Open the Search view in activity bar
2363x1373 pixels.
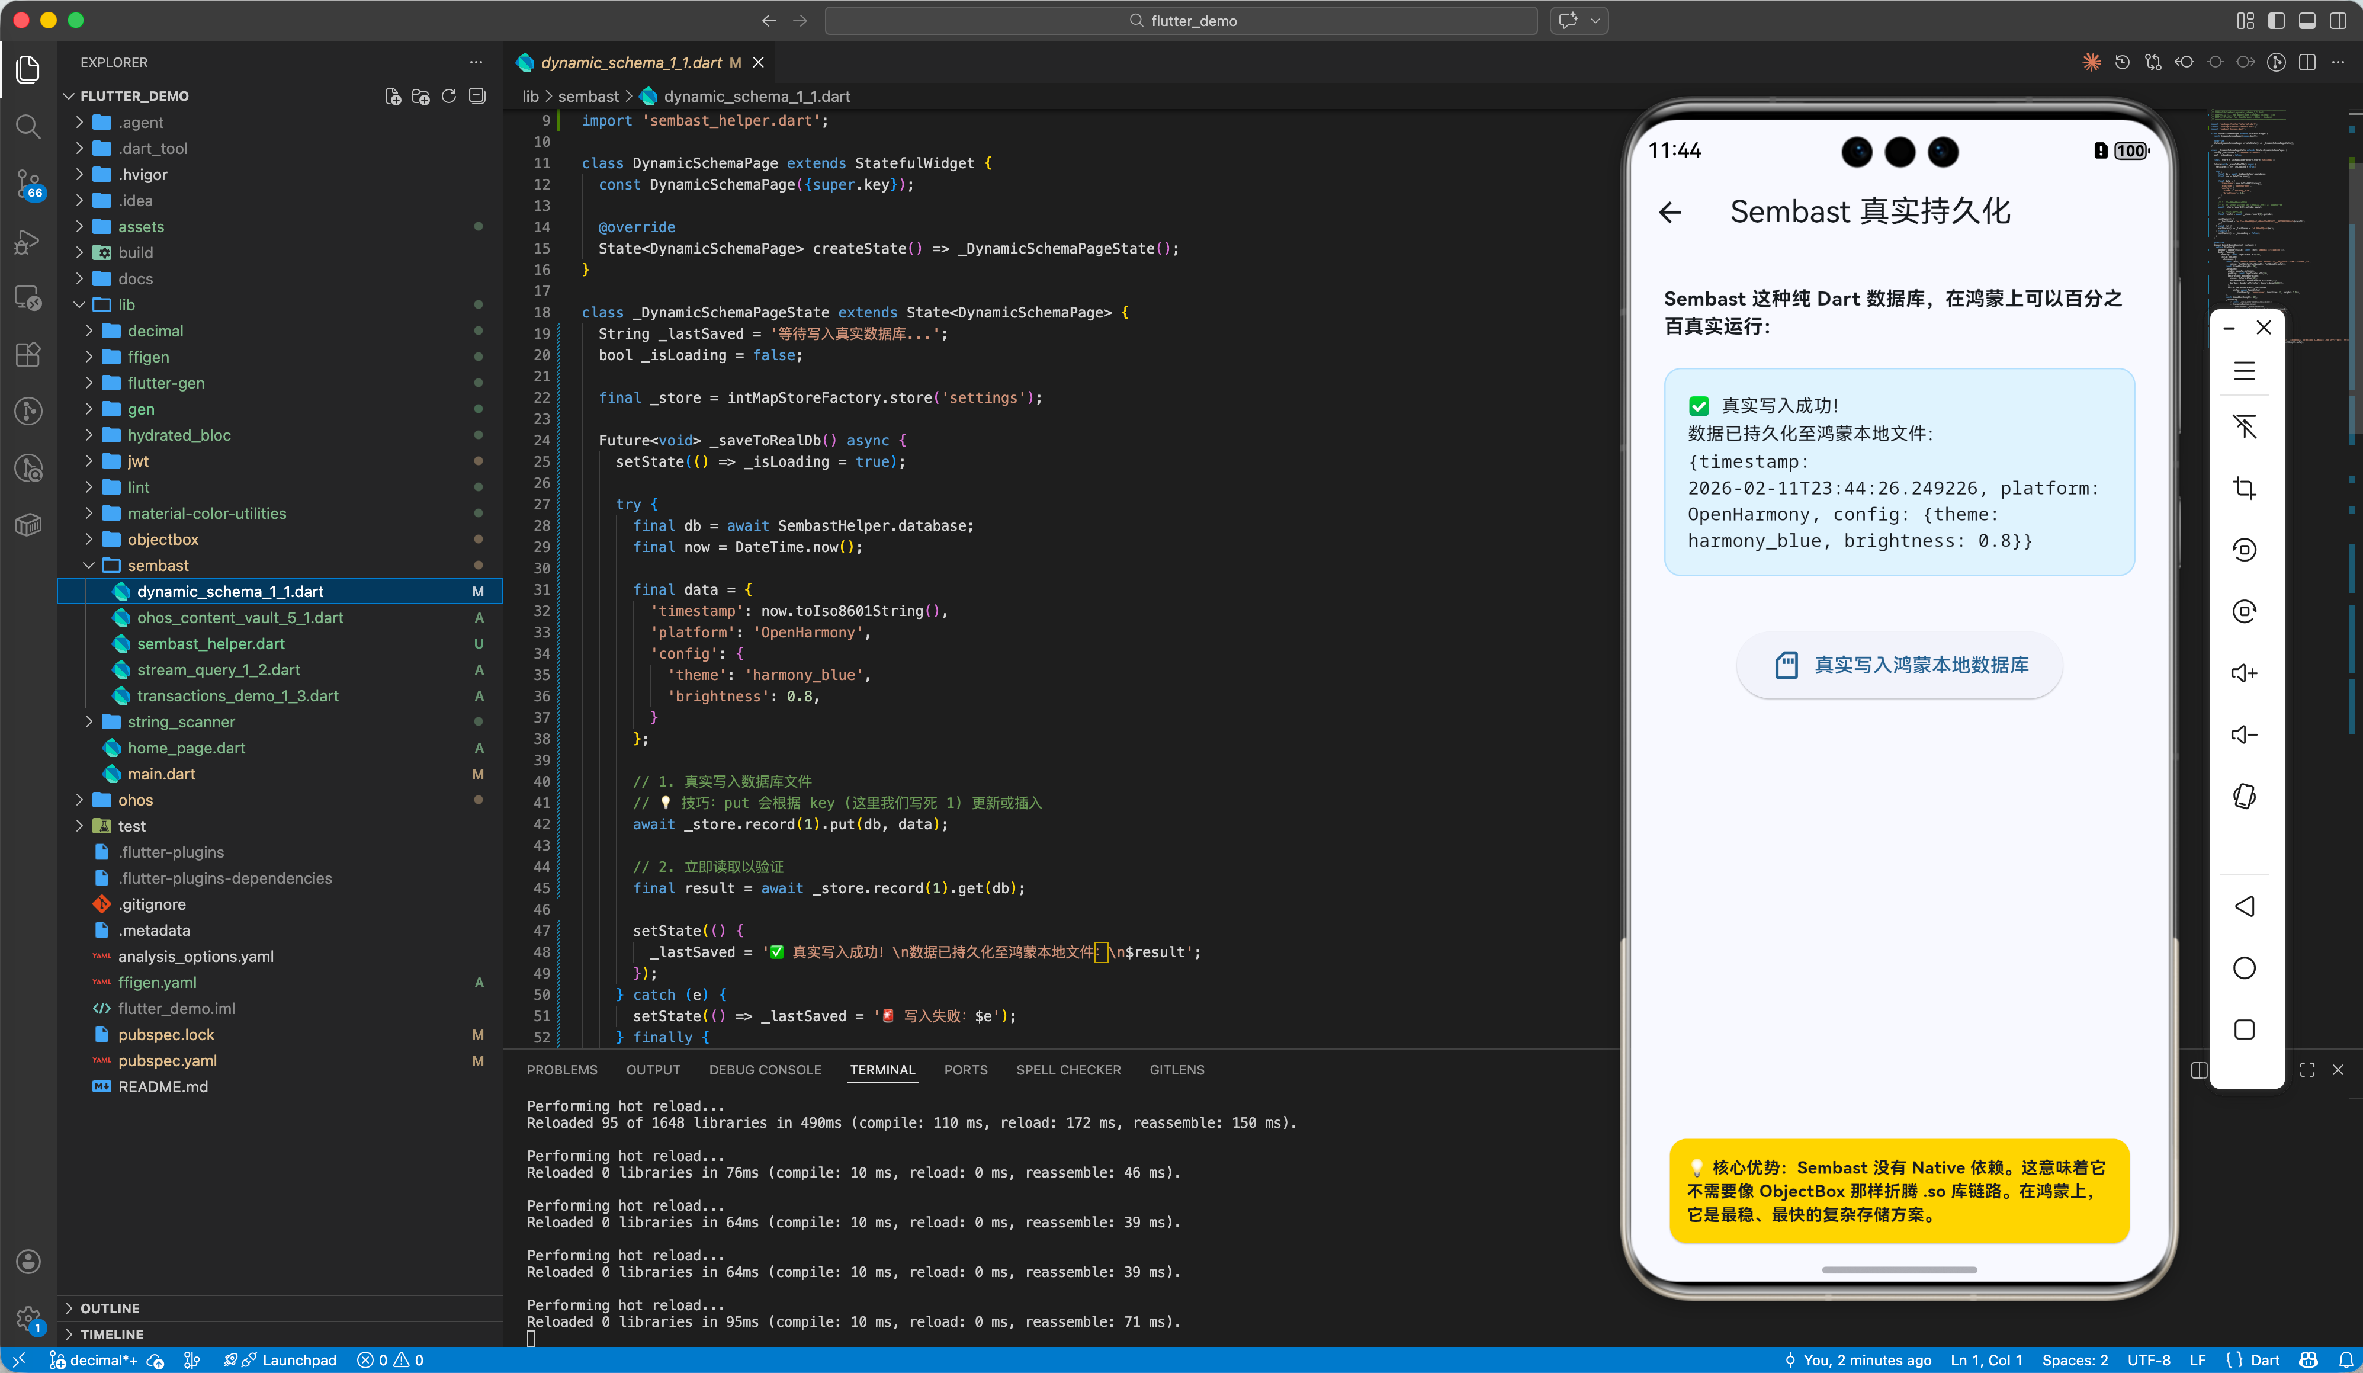[x=28, y=126]
